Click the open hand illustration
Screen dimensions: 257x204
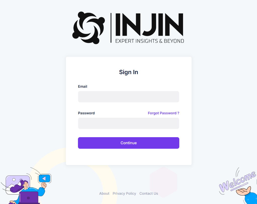coord(243,191)
